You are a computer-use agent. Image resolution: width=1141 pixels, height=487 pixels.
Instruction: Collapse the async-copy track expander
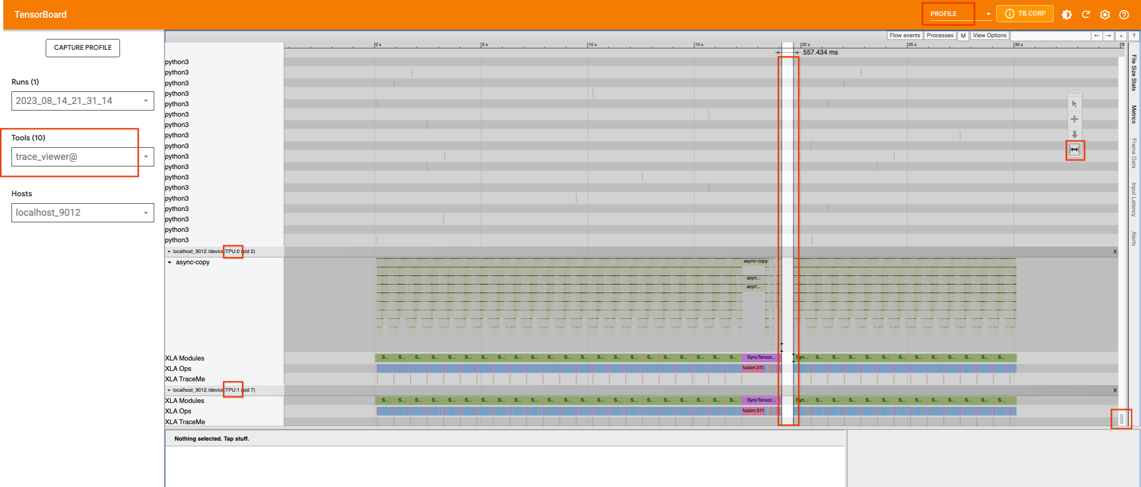point(170,262)
